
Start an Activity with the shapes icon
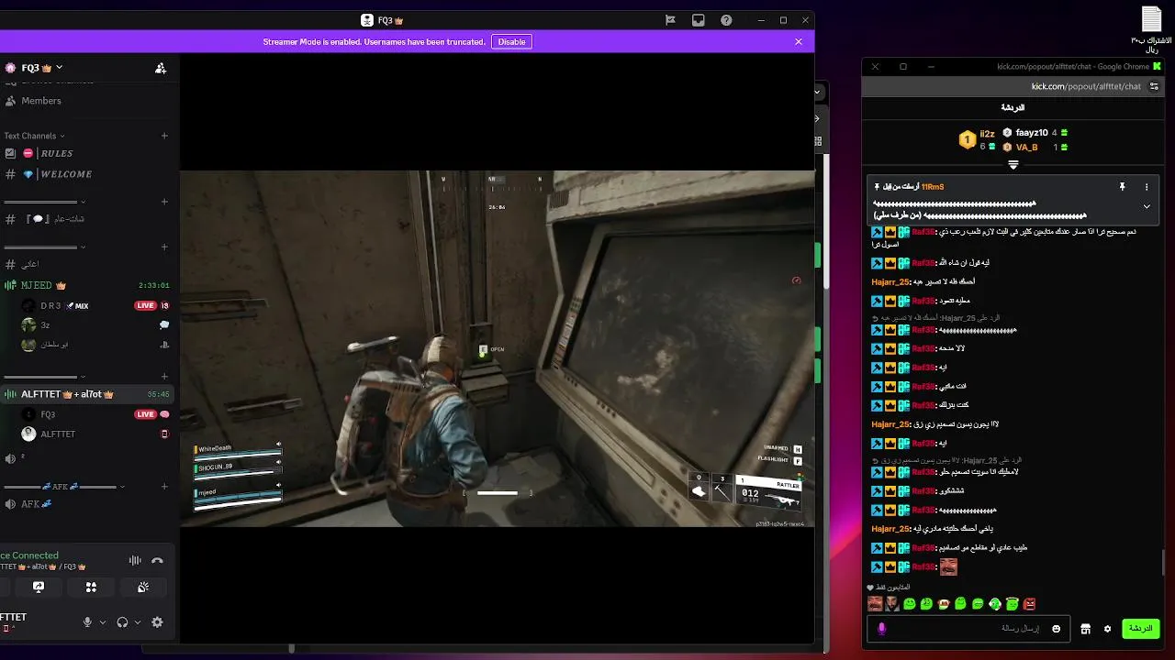point(91,587)
